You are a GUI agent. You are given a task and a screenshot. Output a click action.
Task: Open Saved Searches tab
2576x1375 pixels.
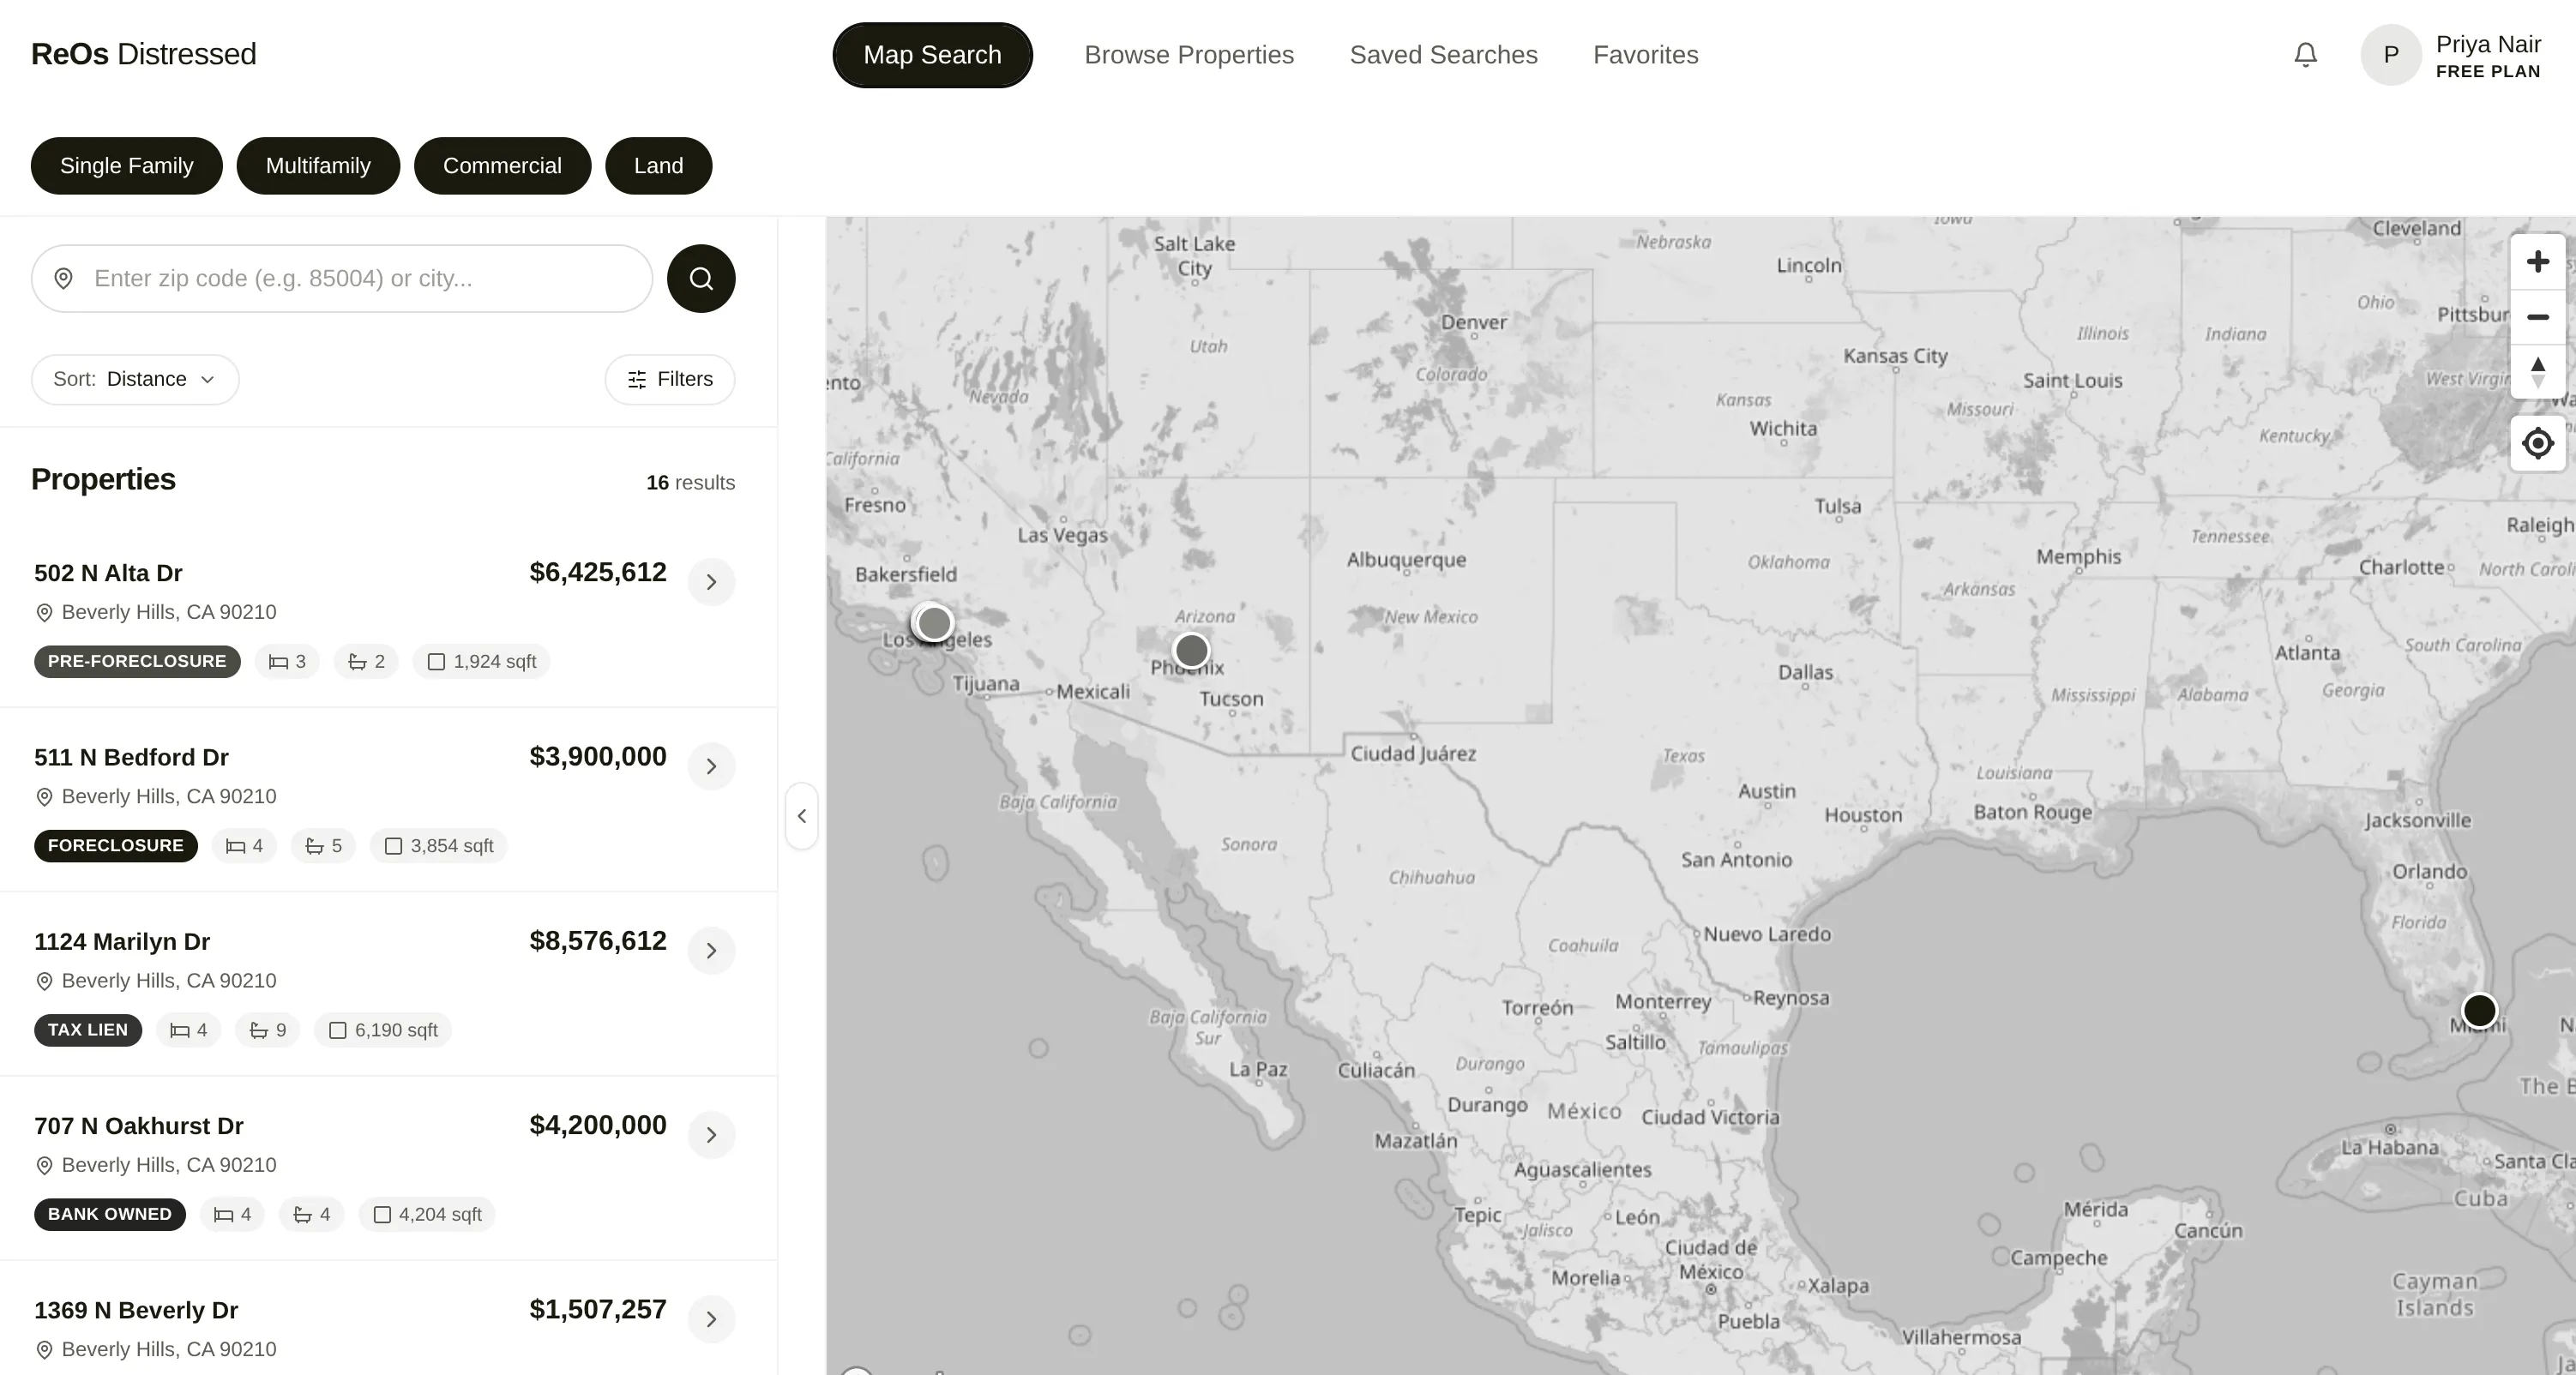(x=1443, y=55)
